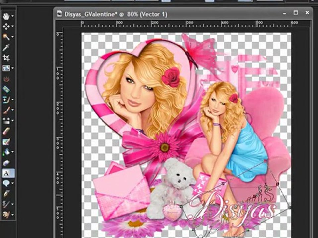
Task: Choose the Paint Brush tool
Action: coord(6,110)
